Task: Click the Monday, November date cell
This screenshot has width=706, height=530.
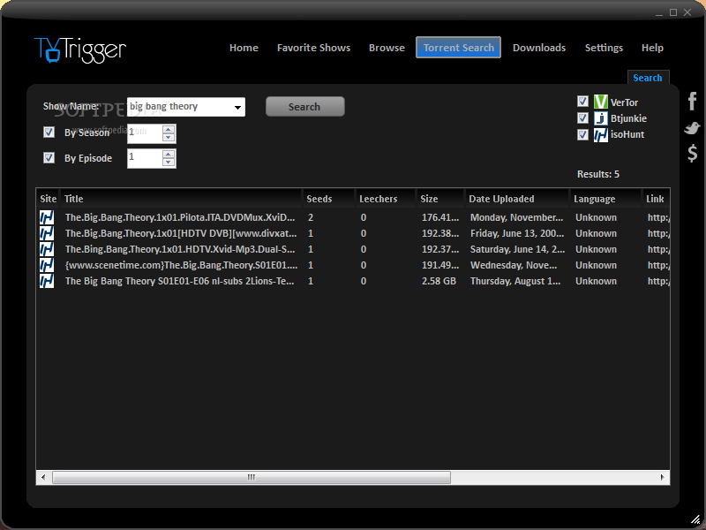Action: point(517,217)
